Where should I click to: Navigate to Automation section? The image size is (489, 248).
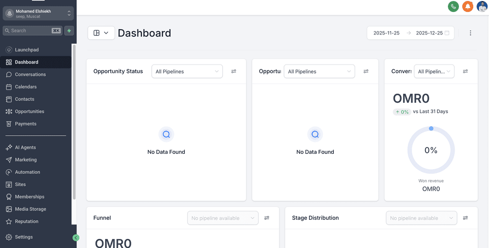point(27,172)
